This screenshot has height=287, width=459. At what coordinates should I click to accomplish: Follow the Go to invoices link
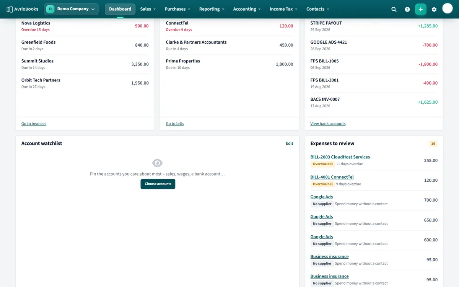[x=34, y=124]
